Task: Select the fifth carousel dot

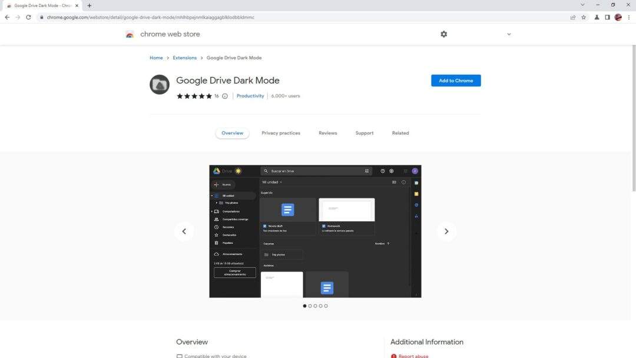Action: click(x=326, y=306)
